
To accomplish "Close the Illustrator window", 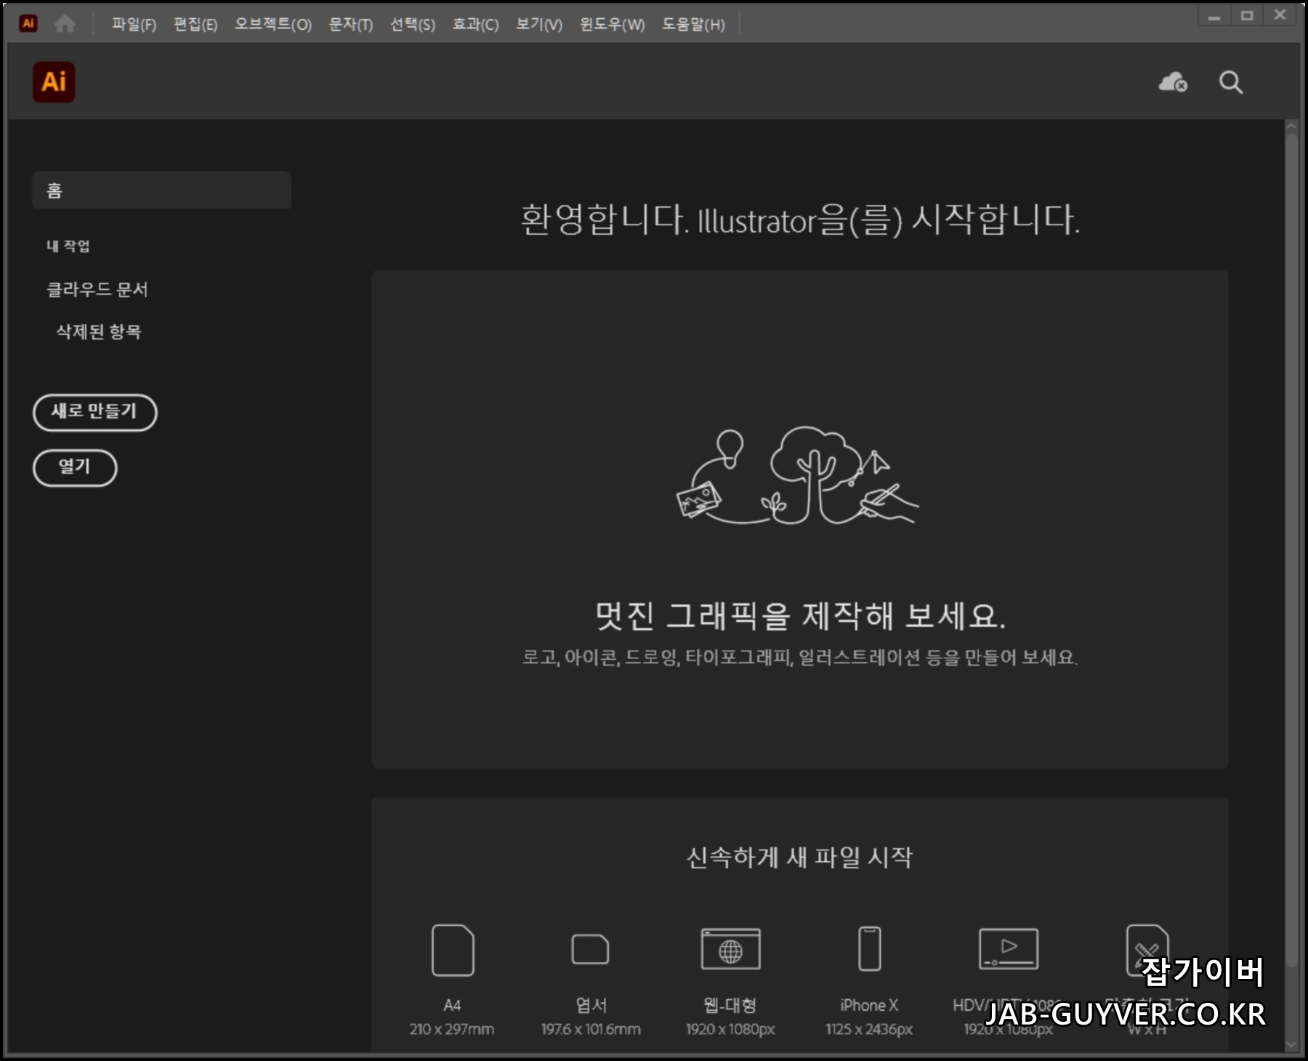I will 1280,16.
